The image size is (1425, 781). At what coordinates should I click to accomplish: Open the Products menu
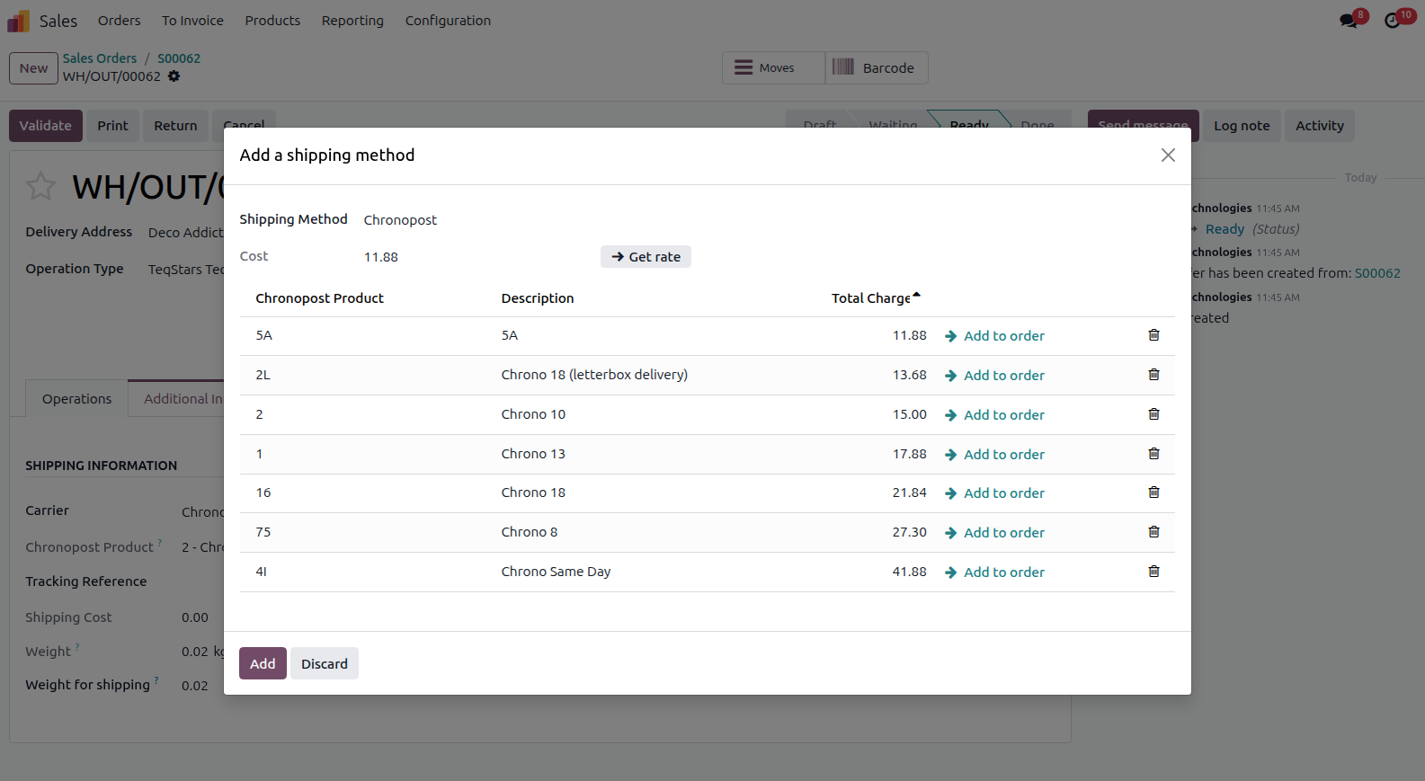272,21
